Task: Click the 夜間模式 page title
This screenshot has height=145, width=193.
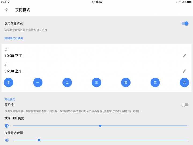Action: (x=23, y=10)
